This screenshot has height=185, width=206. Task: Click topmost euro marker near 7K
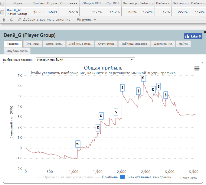click(x=143, y=78)
